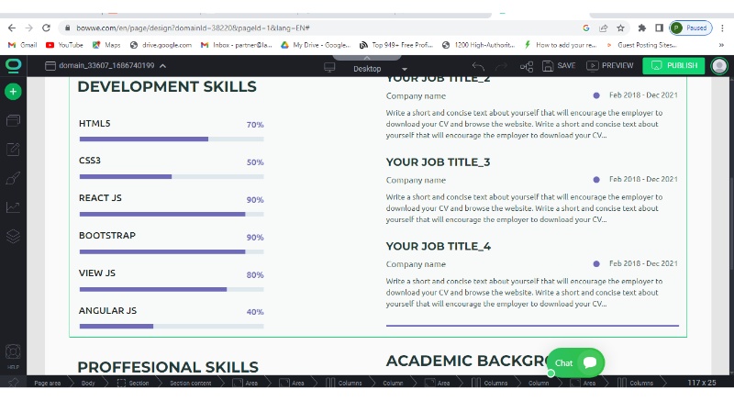Click the HTML5 skill progress bar
This screenshot has width=734, height=412.
(x=172, y=139)
